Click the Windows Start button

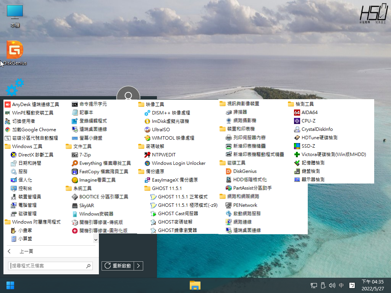(x=10, y=285)
